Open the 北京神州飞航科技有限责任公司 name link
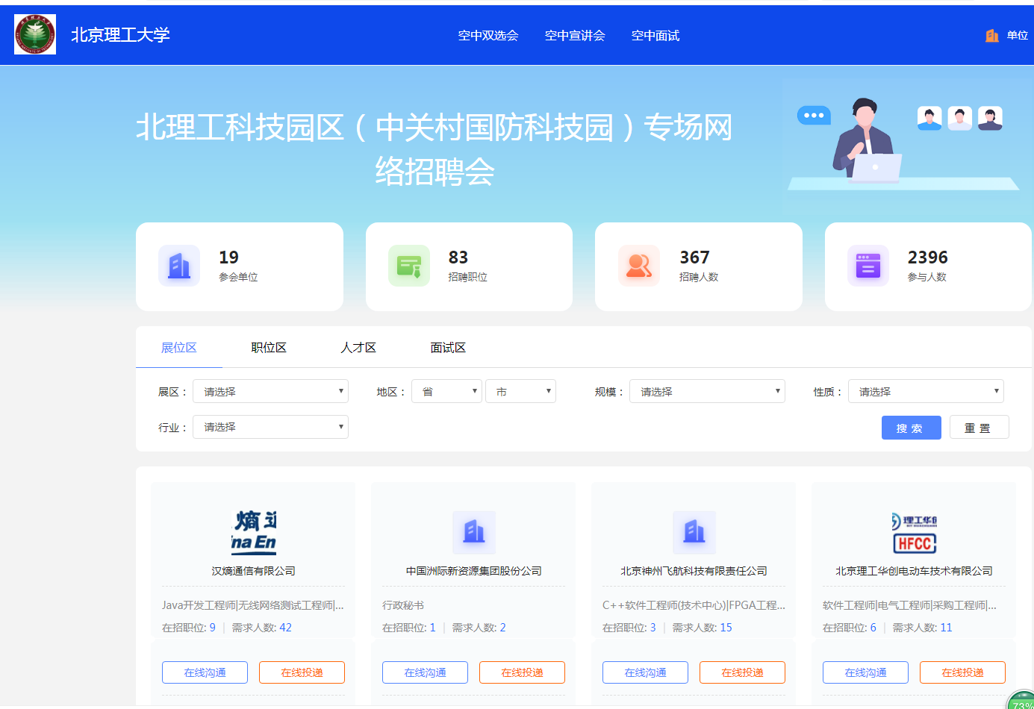Screen dimensions: 1034x709 pos(694,571)
